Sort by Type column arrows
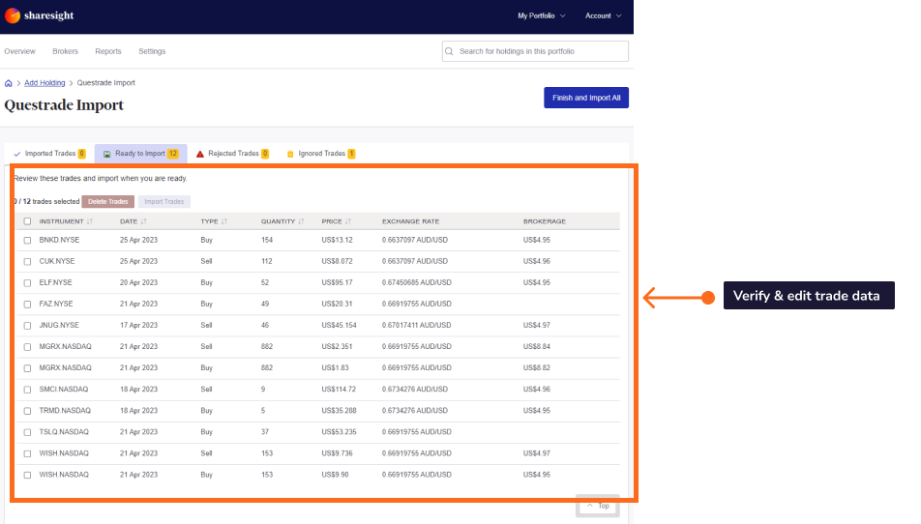The height and width of the screenshot is (524, 921). (x=224, y=221)
